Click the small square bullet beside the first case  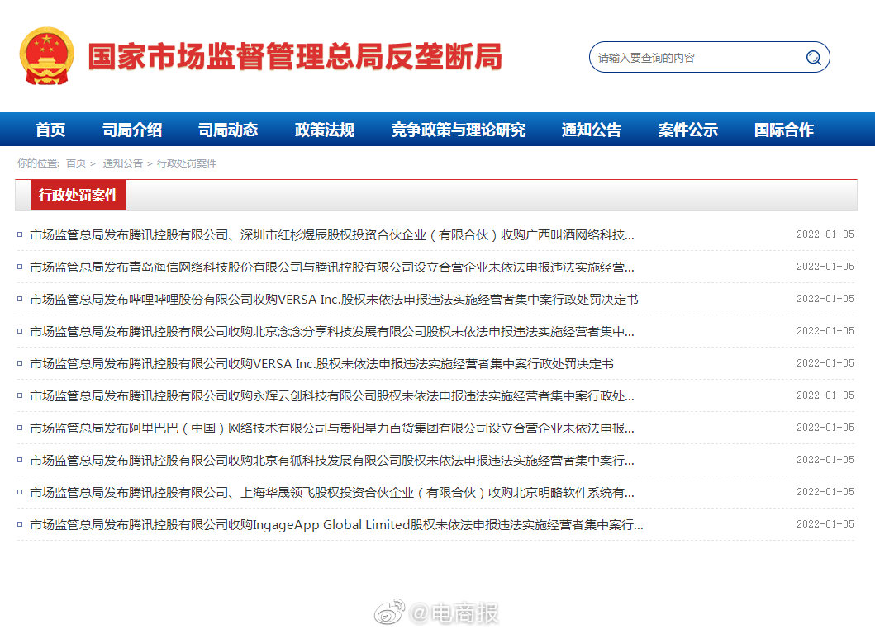20,234
